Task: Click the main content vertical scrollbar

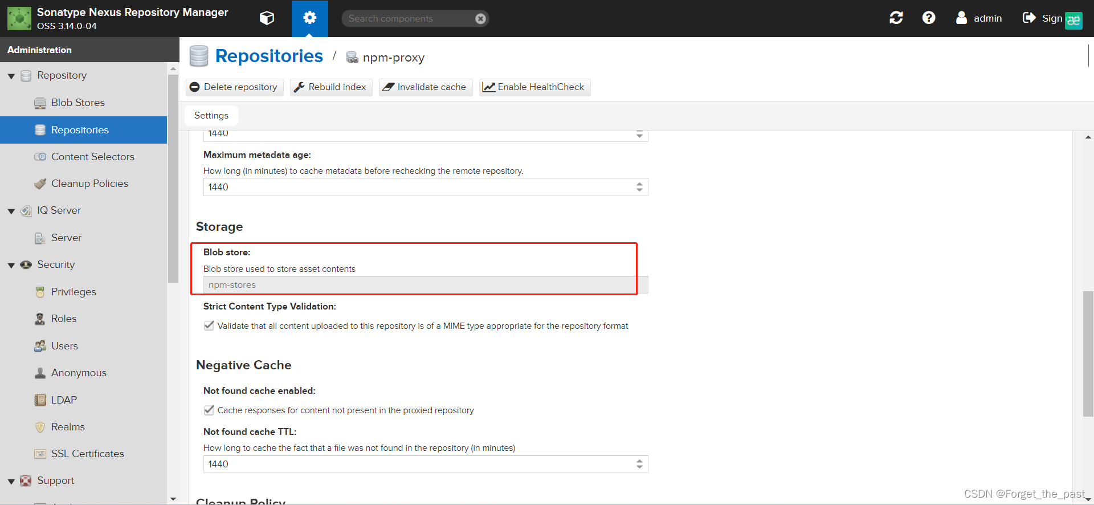Action: (1088, 353)
